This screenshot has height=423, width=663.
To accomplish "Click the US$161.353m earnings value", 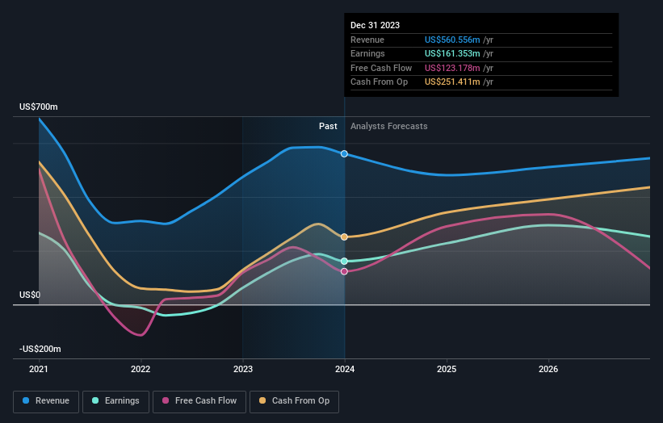I will [452, 53].
